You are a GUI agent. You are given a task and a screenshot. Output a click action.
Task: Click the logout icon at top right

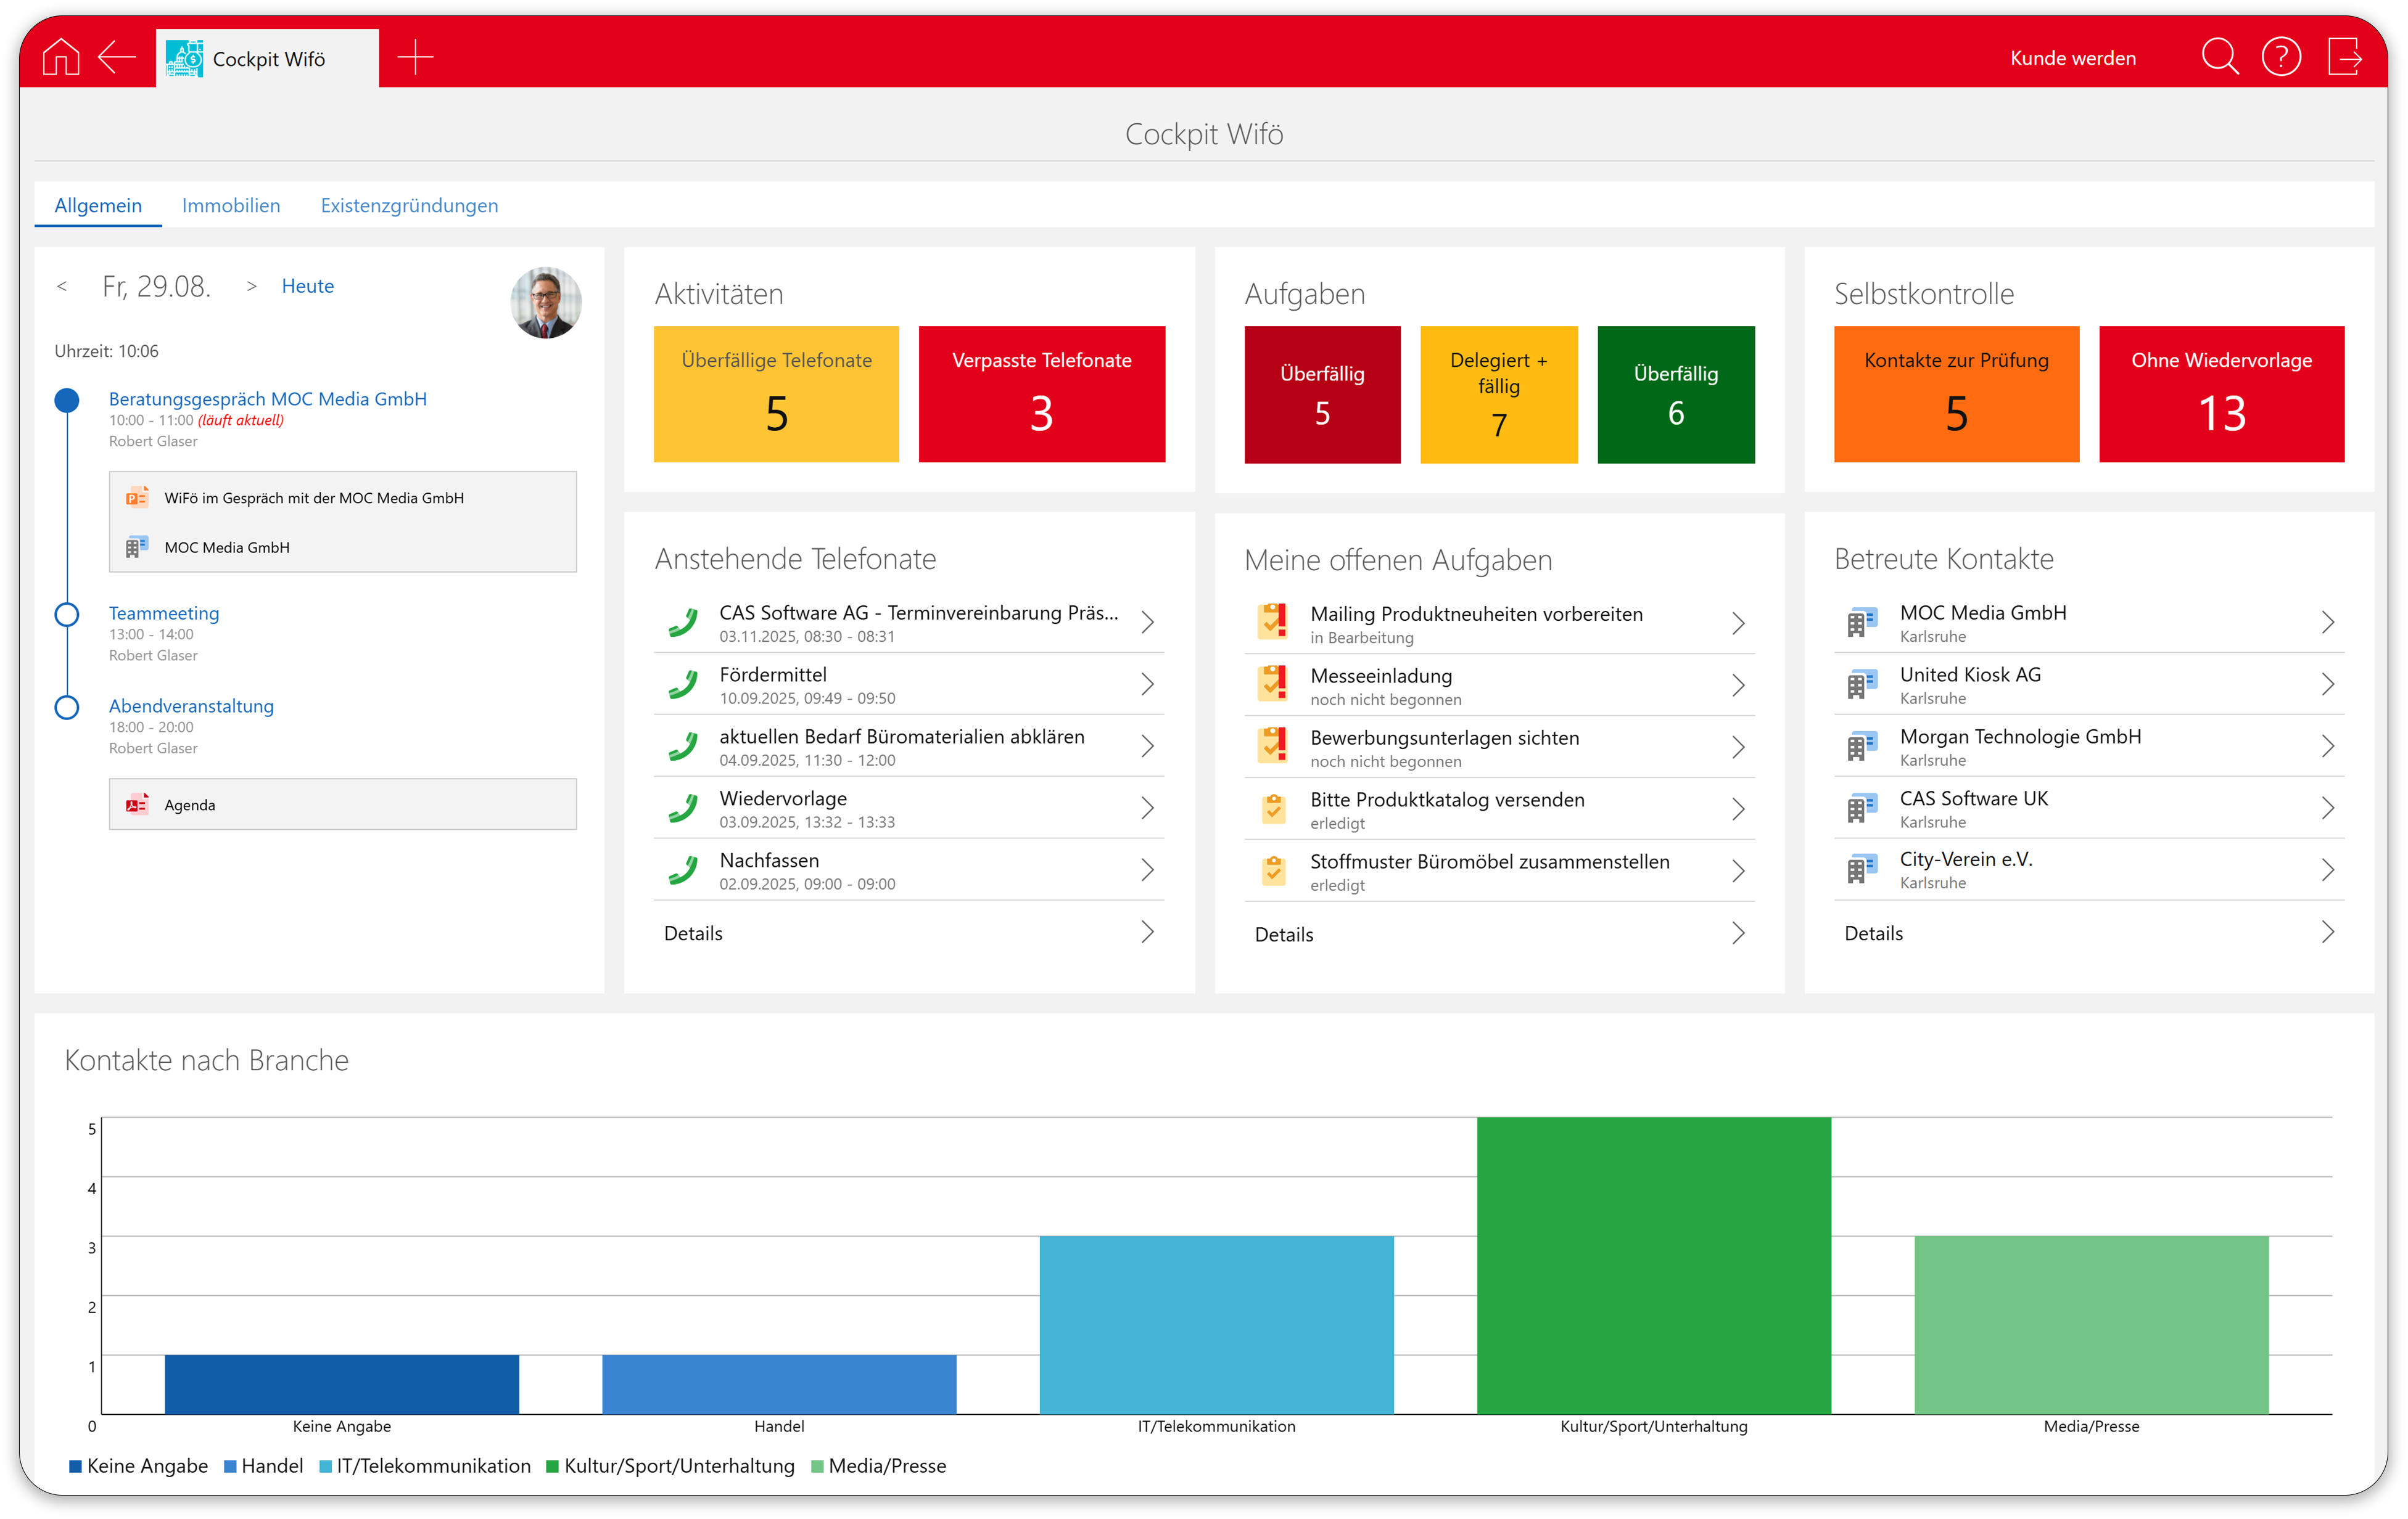tap(2344, 57)
